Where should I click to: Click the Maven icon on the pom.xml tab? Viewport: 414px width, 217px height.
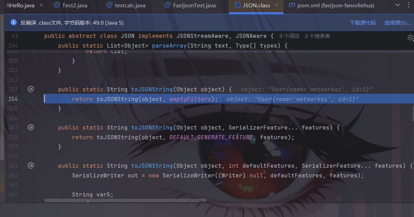click(x=292, y=5)
